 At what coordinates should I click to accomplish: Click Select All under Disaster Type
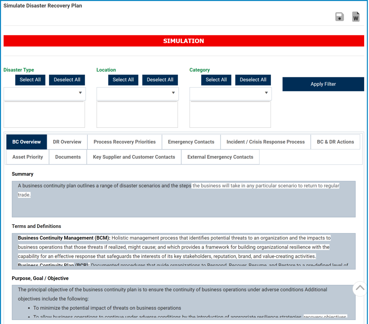30,80
